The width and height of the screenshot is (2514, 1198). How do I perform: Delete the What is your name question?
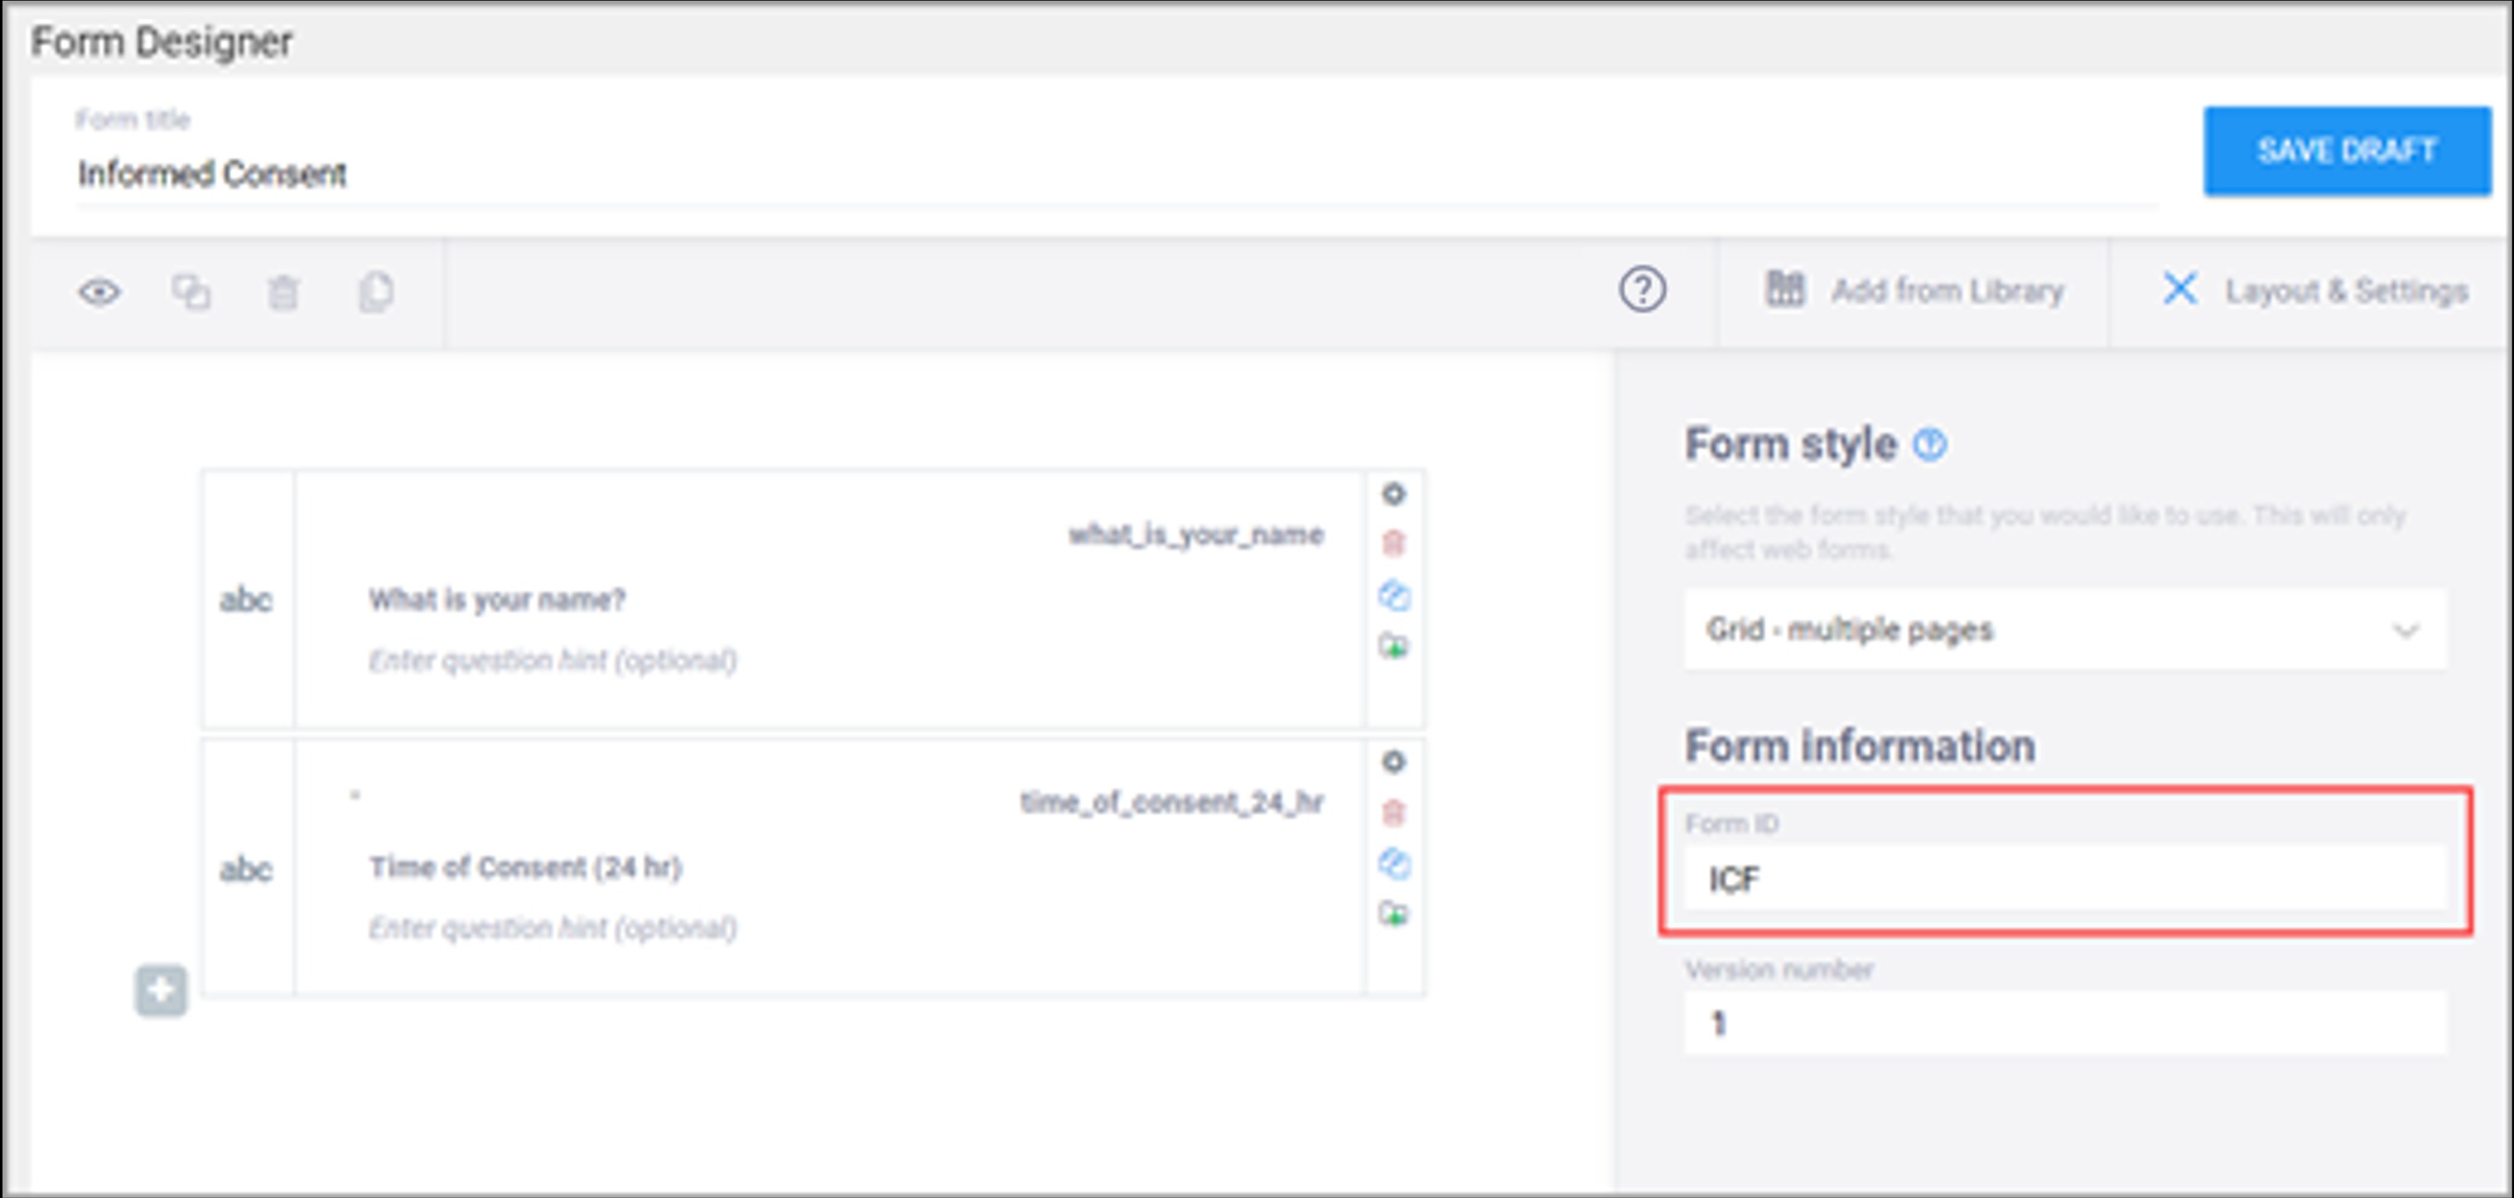click(x=1394, y=543)
